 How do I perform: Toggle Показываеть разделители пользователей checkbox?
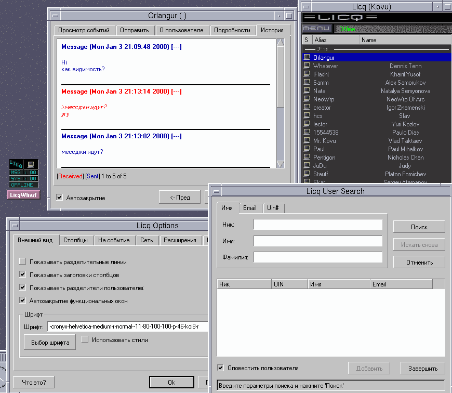pos(22,287)
